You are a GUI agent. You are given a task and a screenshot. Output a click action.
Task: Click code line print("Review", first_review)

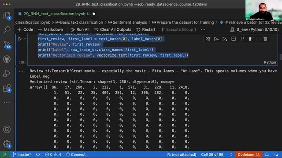69,44
